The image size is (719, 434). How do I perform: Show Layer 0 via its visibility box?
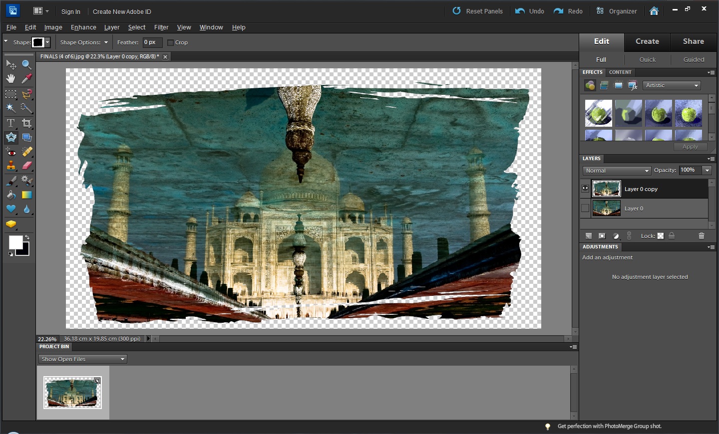click(585, 208)
